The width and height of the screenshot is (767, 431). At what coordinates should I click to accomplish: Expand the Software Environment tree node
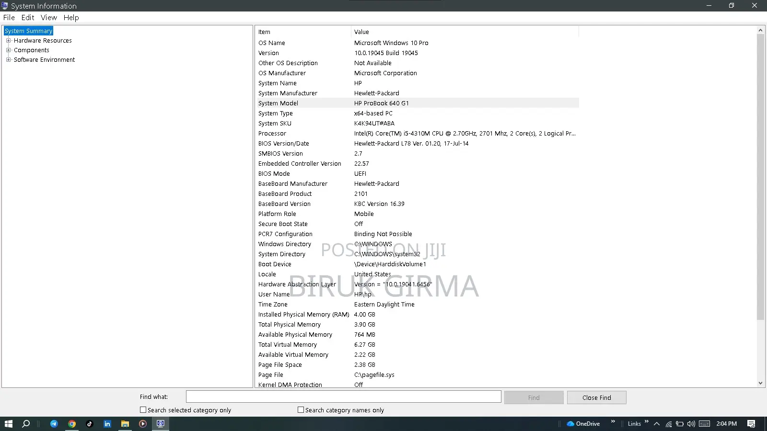[x=8, y=60]
